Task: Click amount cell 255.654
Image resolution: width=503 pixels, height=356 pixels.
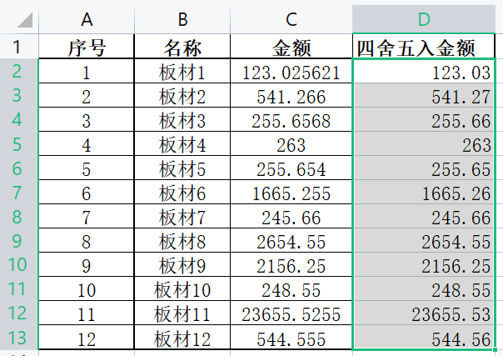Action: [291, 168]
